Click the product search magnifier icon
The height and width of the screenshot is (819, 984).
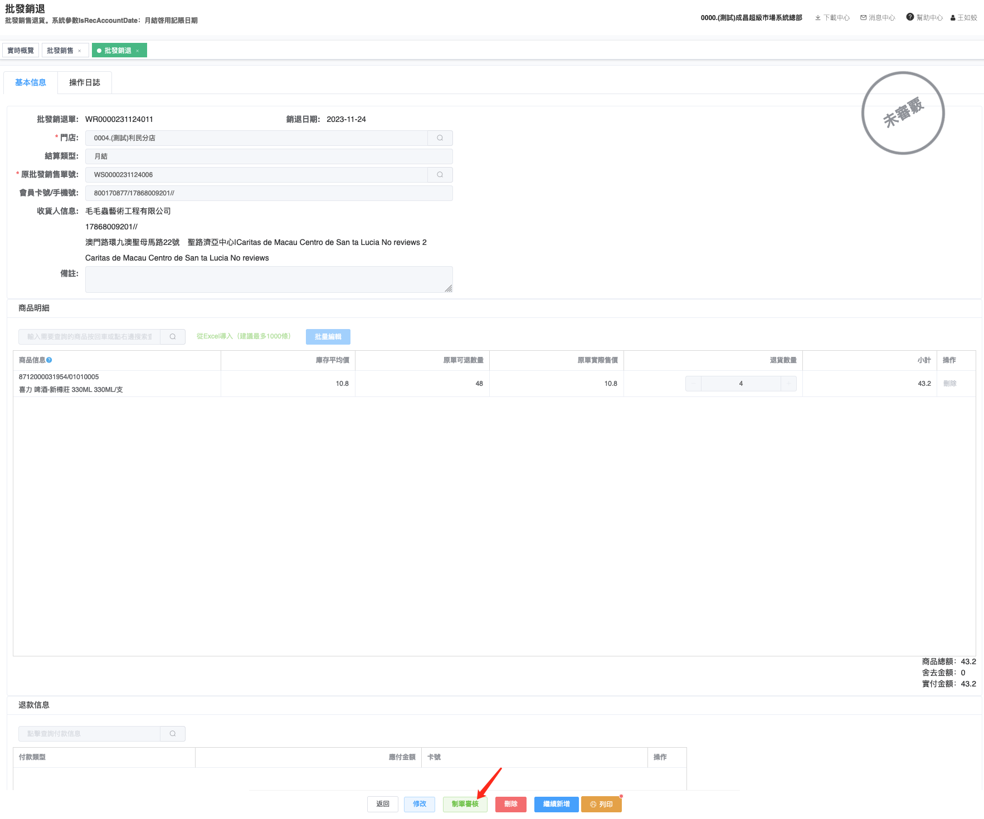click(173, 337)
